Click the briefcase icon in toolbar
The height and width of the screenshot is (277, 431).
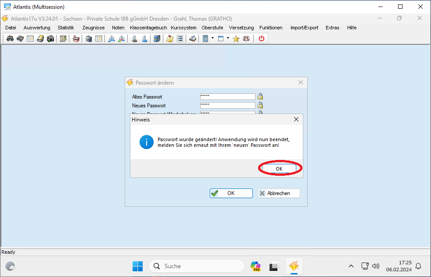pos(89,39)
